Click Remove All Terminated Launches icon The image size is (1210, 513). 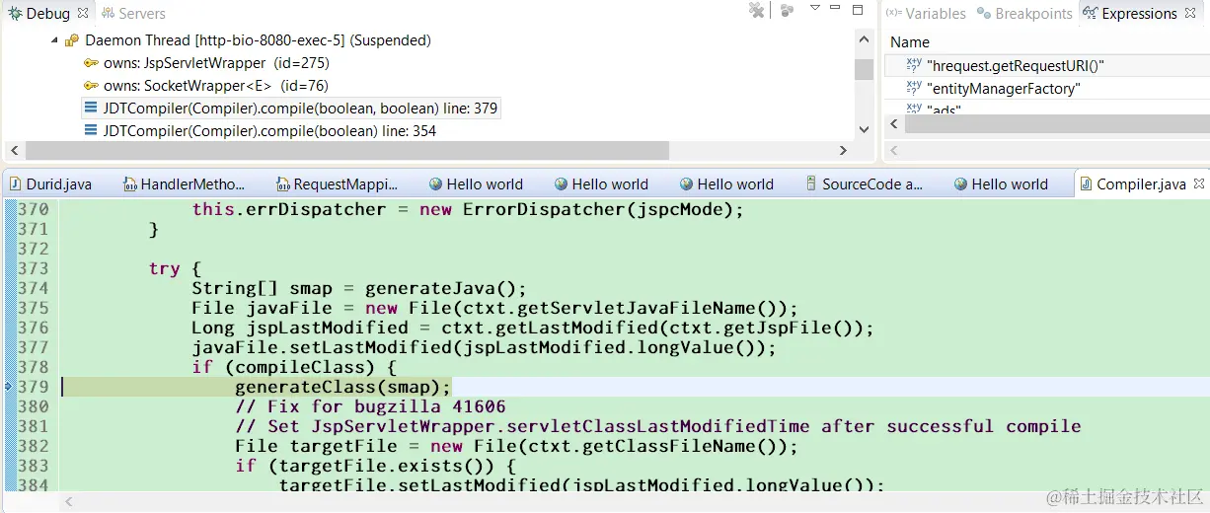pos(757,11)
